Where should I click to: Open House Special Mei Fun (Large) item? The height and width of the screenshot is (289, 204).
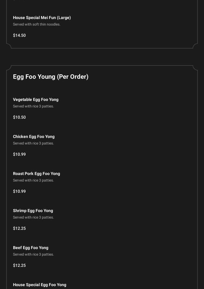tap(42, 18)
